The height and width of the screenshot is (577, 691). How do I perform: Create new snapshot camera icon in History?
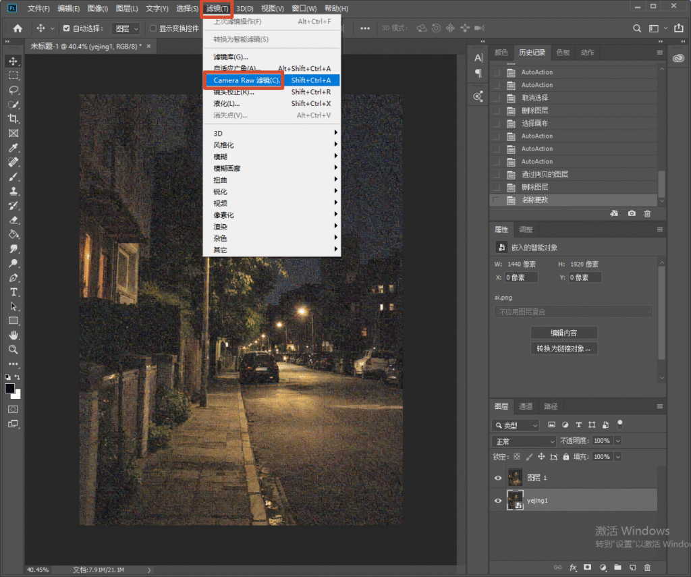pos(632,213)
